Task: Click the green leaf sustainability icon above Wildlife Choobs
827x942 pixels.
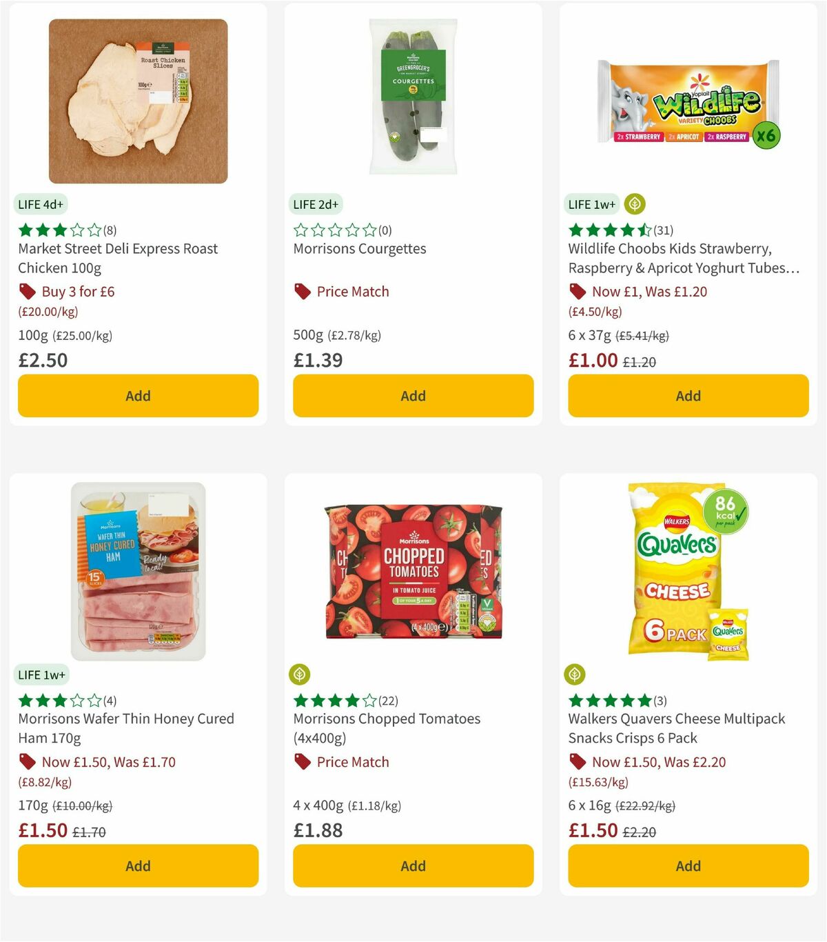Action: tap(634, 203)
